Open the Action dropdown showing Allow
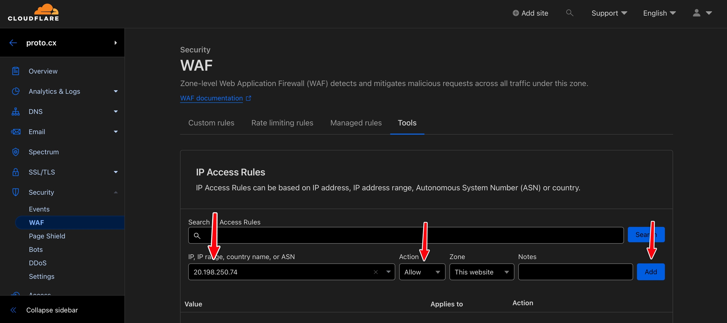The width and height of the screenshot is (727, 323). [x=422, y=272]
